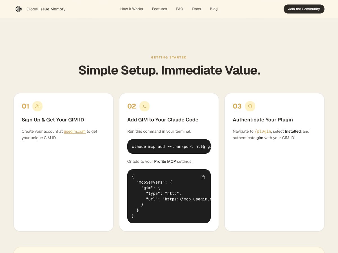Image resolution: width=338 pixels, height=253 pixels.
Task: Click the step number 01
Action: [x=25, y=106]
